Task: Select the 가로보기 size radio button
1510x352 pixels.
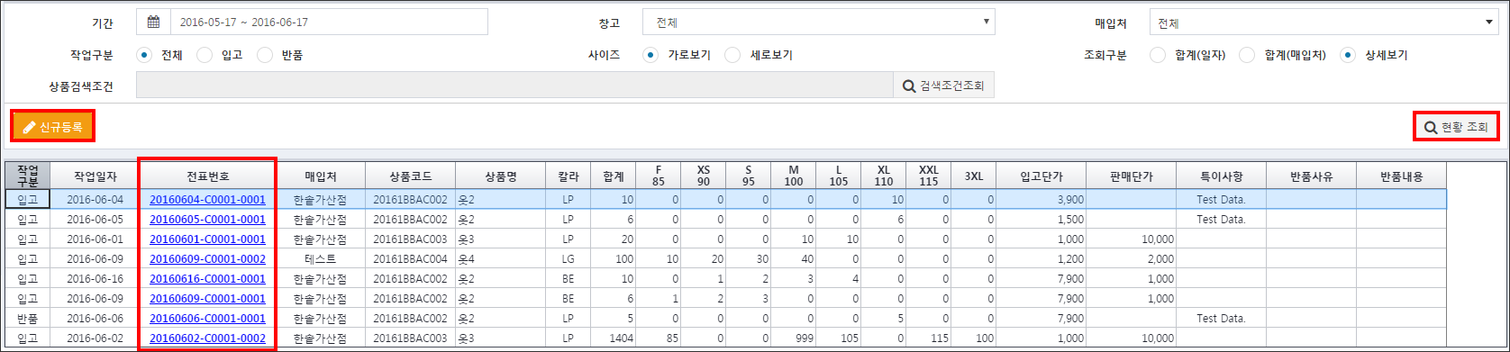Action: (650, 55)
